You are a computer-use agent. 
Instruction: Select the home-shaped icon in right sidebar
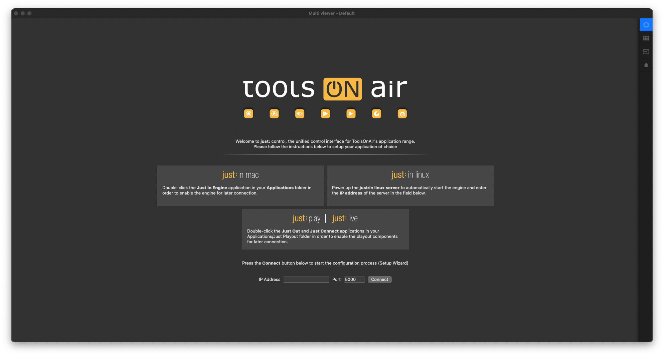[x=646, y=65]
